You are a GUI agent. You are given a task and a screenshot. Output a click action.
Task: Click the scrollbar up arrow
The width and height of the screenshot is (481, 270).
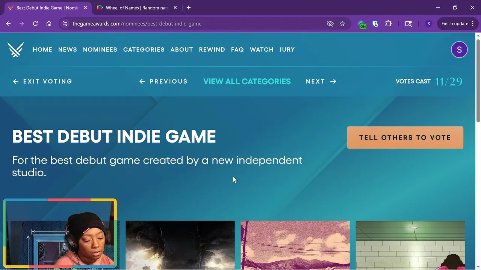click(x=478, y=36)
